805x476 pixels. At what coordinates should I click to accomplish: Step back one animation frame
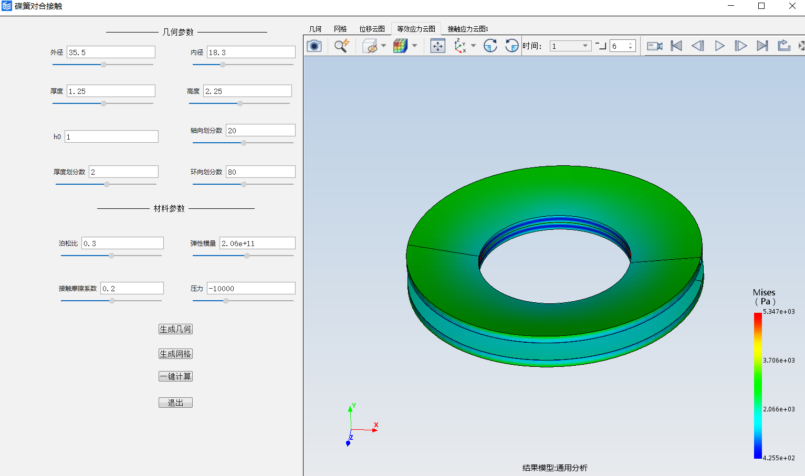click(698, 46)
